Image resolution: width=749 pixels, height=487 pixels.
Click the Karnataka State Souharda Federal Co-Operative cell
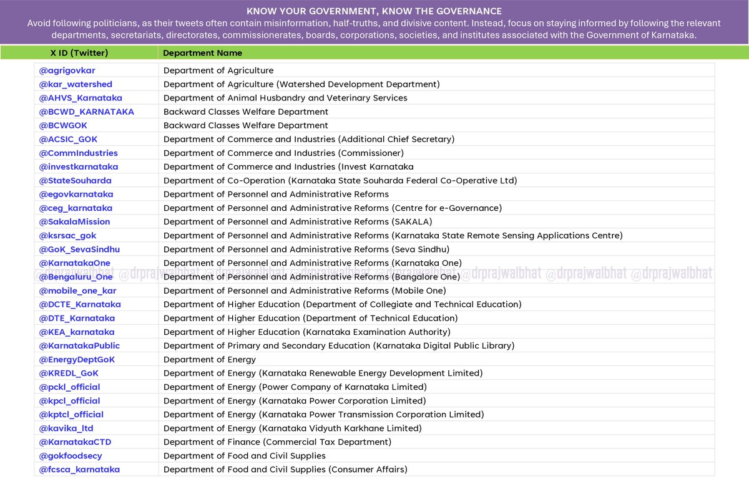[436, 180]
